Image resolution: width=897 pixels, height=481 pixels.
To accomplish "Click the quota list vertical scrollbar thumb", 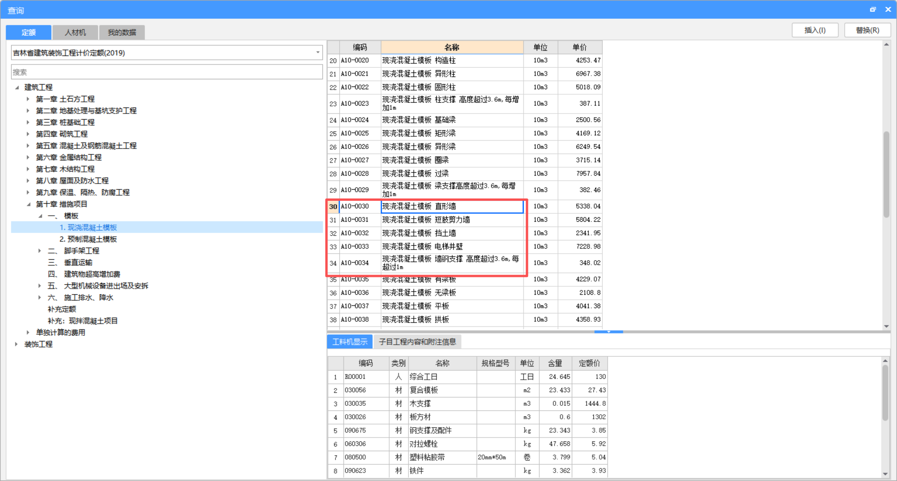I will 886,174.
